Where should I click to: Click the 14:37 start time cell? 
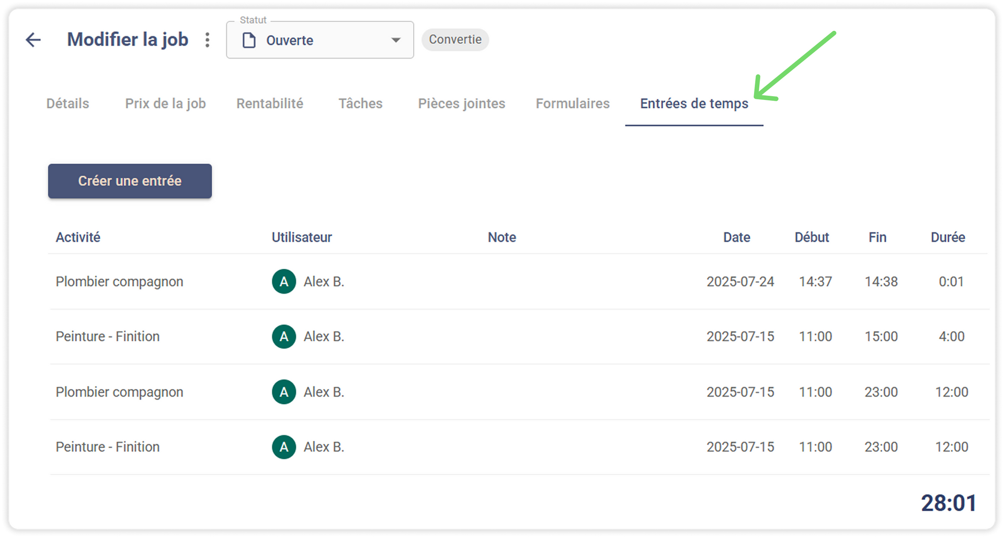(x=815, y=282)
